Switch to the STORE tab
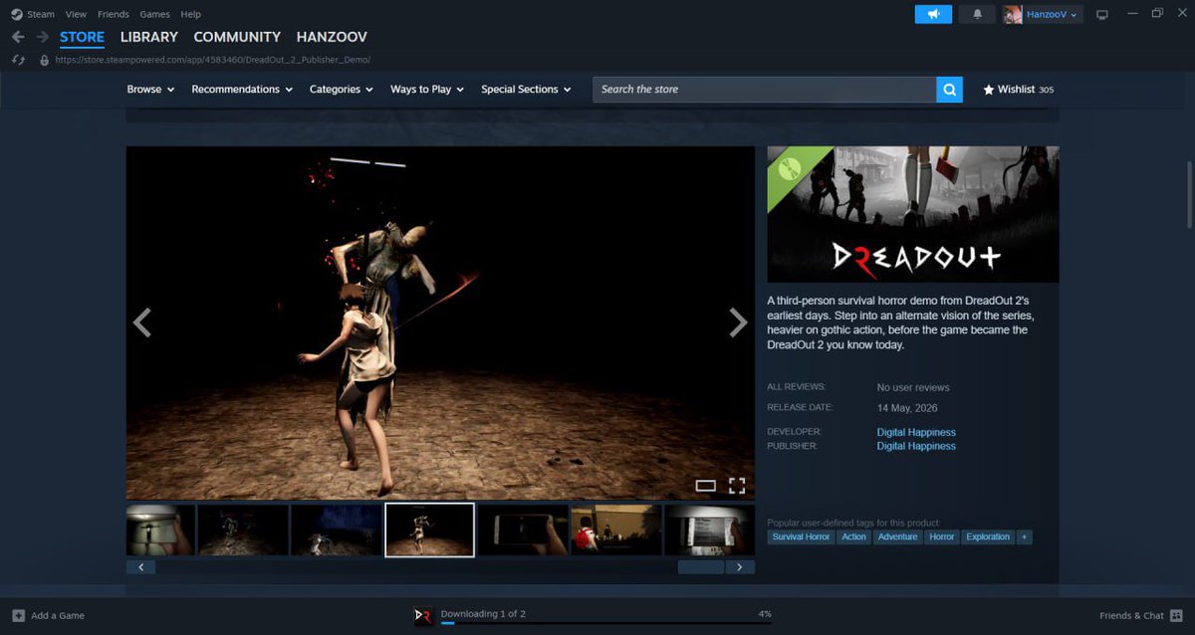This screenshot has width=1195, height=635. tap(82, 37)
